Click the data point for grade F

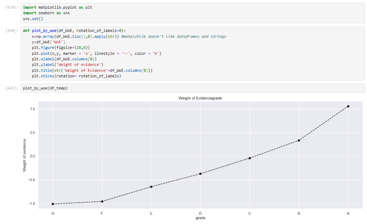coord(102,201)
